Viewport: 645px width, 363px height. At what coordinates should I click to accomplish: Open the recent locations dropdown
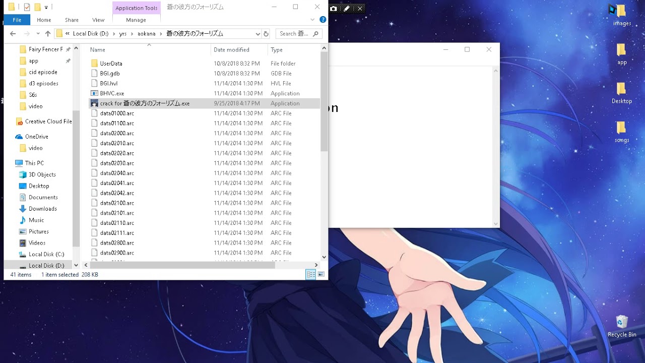[38, 34]
